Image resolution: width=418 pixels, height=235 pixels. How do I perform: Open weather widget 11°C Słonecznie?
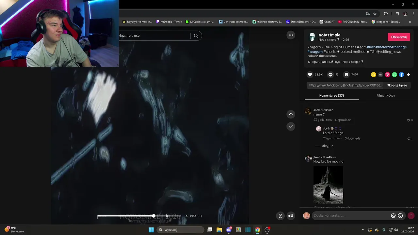pos(14,230)
